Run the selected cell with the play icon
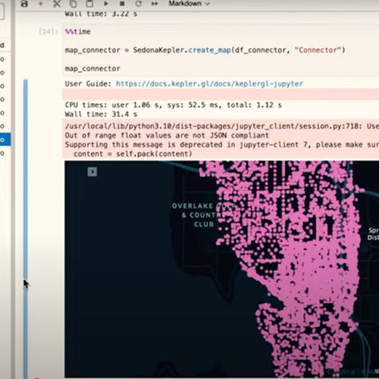Image resolution: width=379 pixels, height=379 pixels. pyautogui.click(x=106, y=4)
